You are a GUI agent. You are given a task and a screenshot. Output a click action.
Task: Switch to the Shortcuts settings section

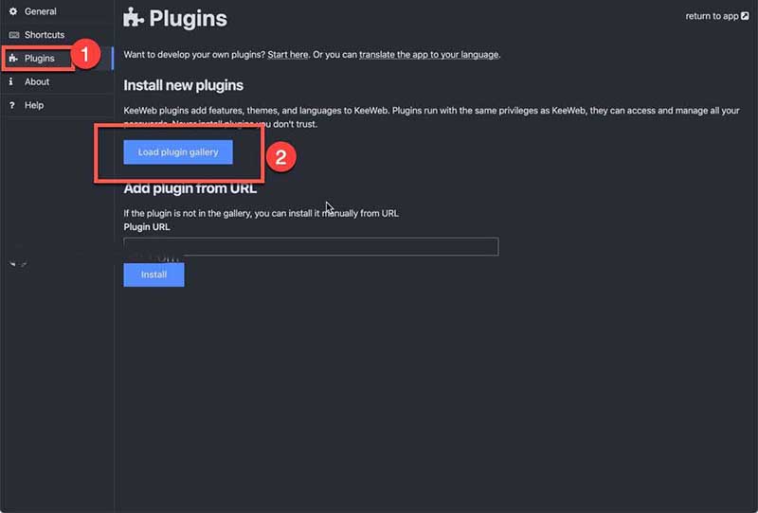point(45,35)
